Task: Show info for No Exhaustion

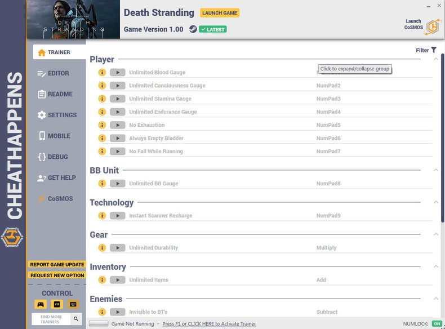Action: [102, 125]
